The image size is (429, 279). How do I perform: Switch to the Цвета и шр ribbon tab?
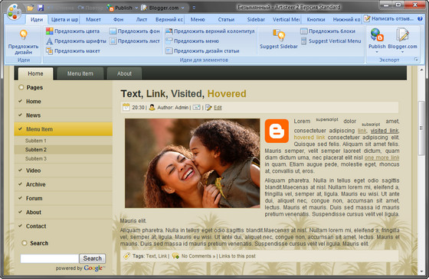pos(64,19)
